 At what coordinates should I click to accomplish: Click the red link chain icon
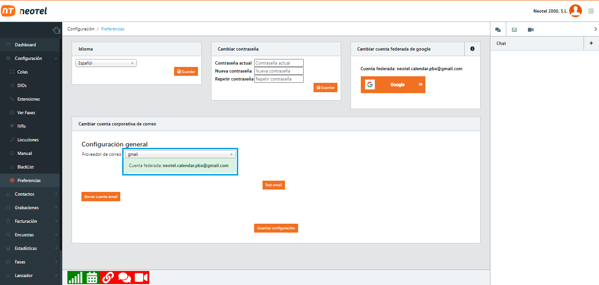pyautogui.click(x=108, y=278)
